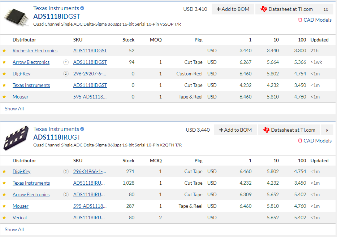This screenshot has width=337, height=237.
Task: Open the Arrow Electronics link for ADS1118IDGST
Action: pos(31,62)
